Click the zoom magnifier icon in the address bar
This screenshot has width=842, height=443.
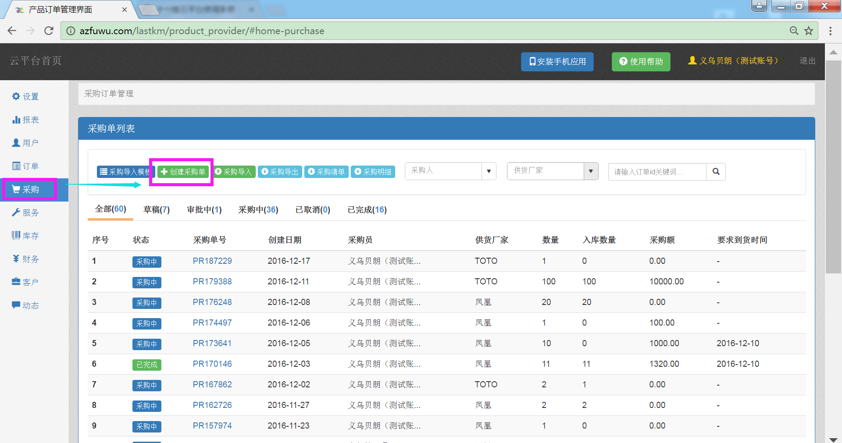tap(794, 31)
